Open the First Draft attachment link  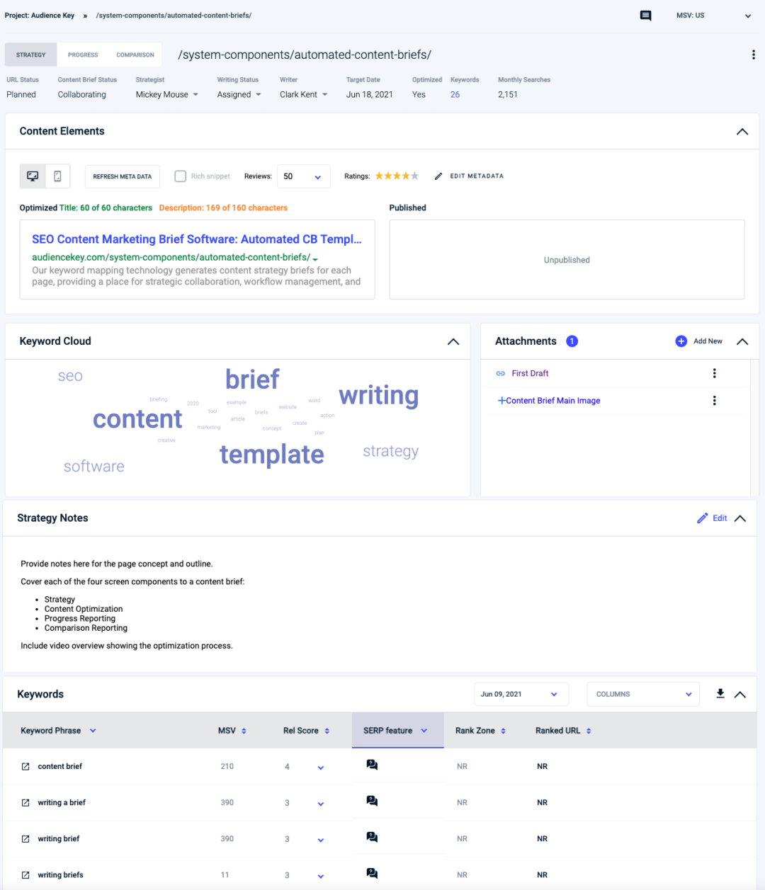(530, 373)
